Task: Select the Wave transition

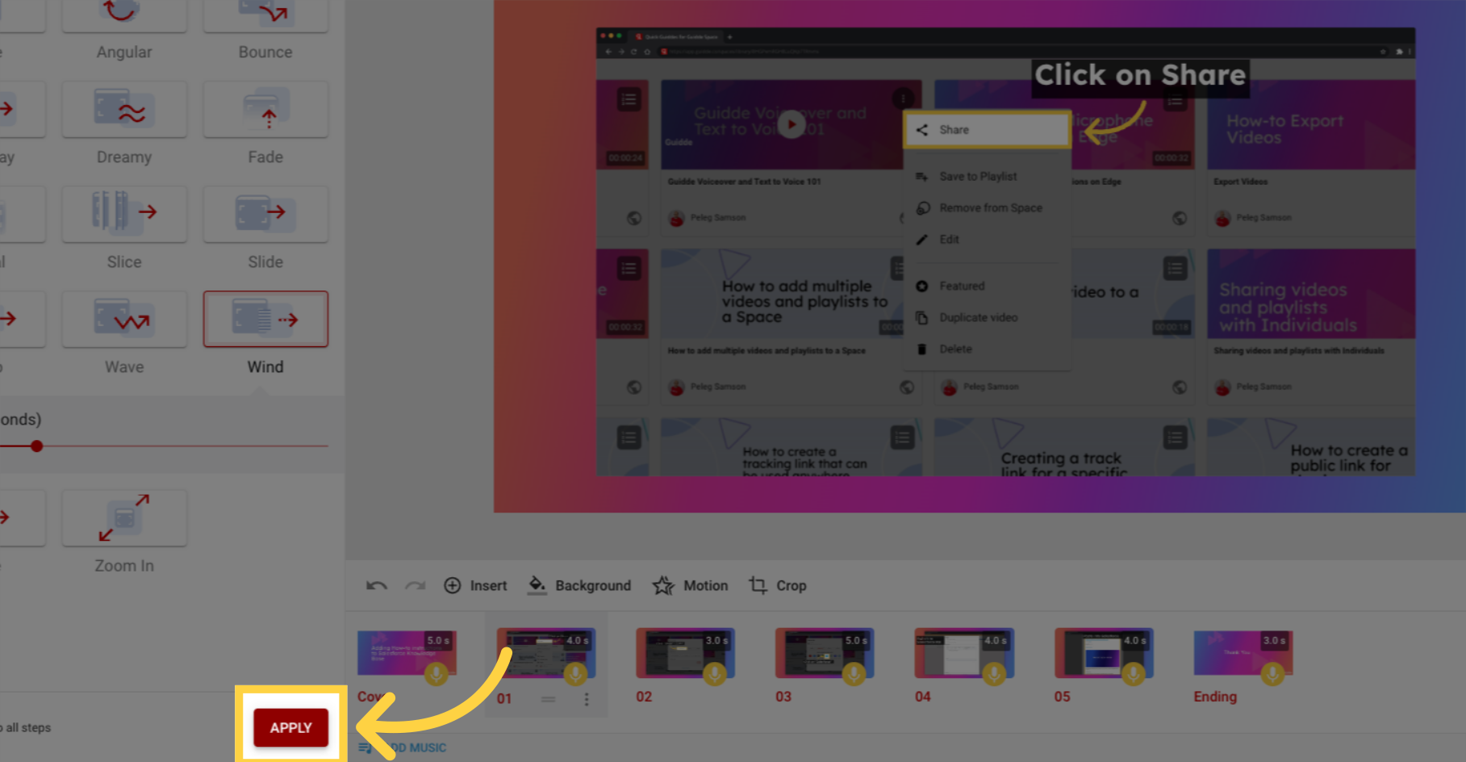Action: 124,320
